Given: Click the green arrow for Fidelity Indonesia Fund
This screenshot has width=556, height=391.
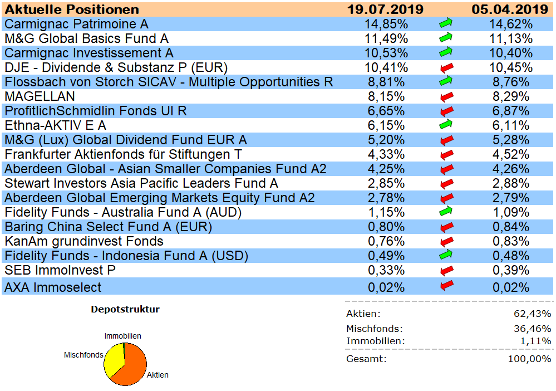Looking at the screenshot, I should (x=446, y=255).
